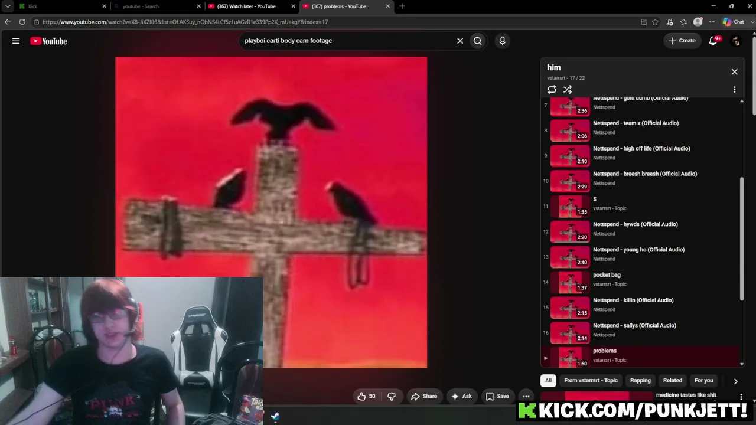The width and height of the screenshot is (756, 425).
Task: Share this video
Action: pos(424,396)
